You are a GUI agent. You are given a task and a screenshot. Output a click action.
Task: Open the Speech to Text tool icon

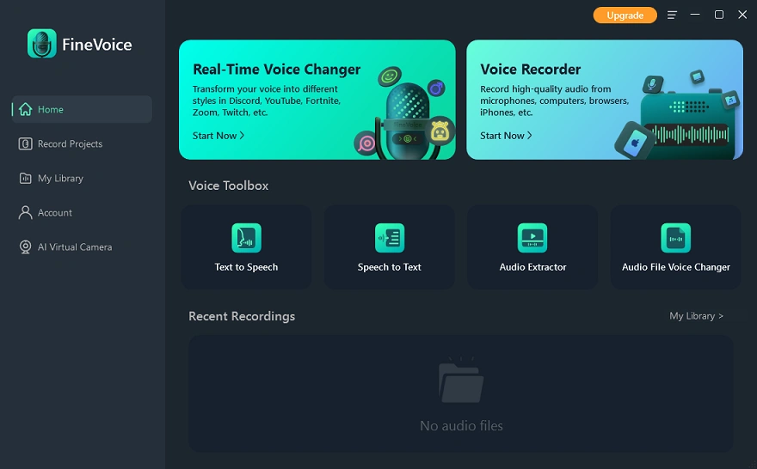(390, 238)
